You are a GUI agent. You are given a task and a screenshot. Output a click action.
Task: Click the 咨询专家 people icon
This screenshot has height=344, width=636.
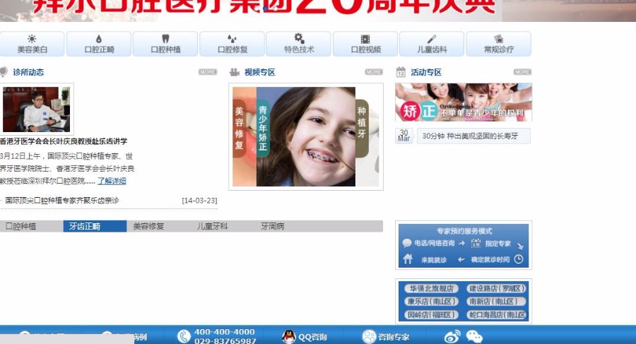(369, 336)
